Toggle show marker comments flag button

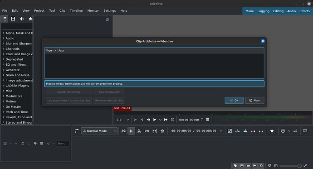(255, 166)
